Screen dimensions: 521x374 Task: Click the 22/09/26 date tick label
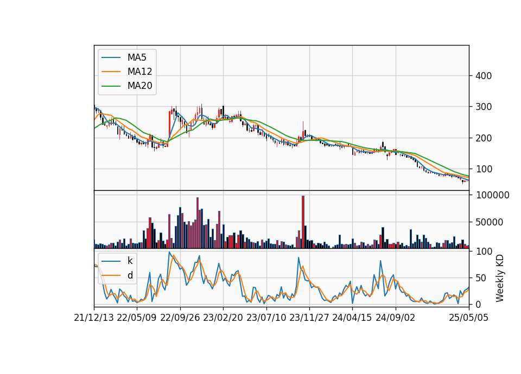click(x=180, y=318)
